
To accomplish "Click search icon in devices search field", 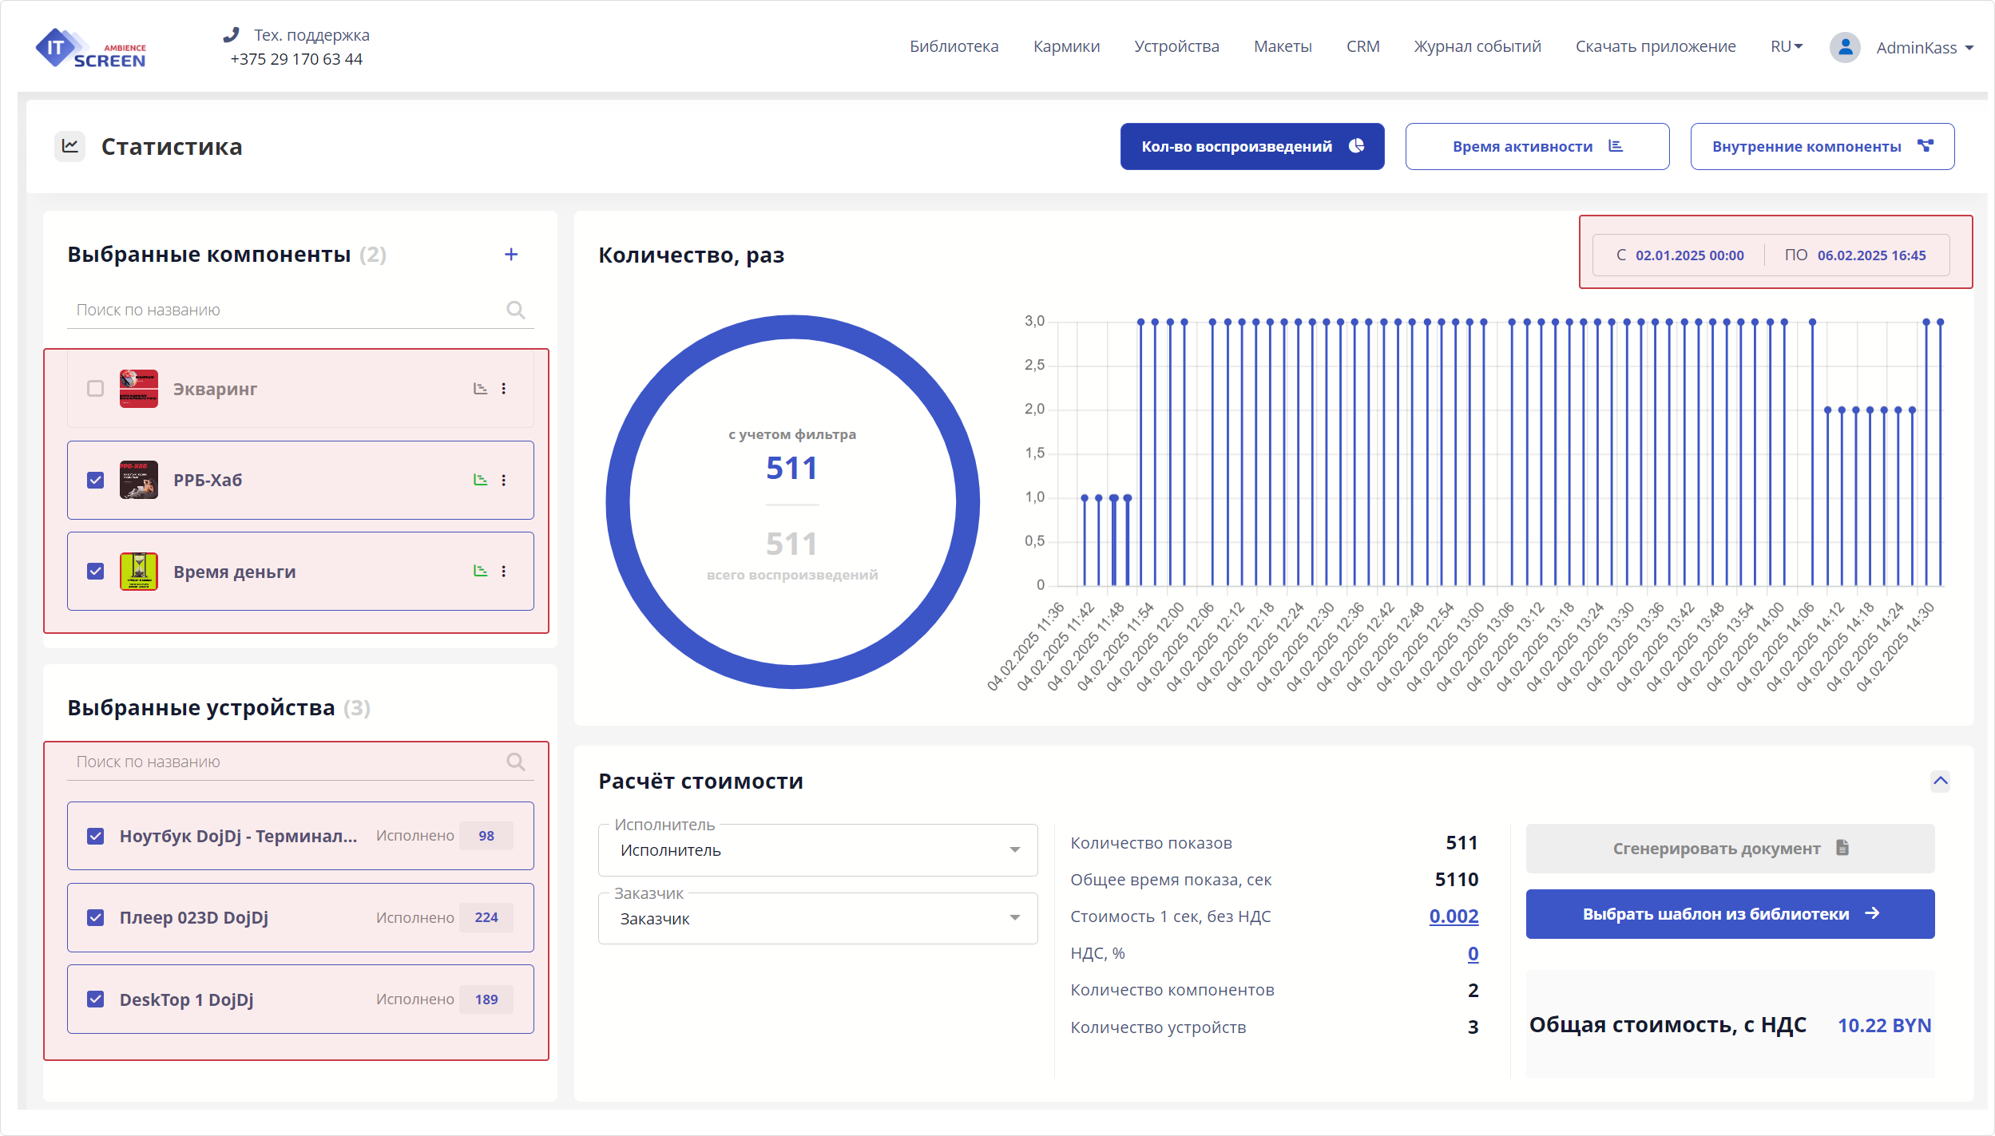I will (516, 762).
